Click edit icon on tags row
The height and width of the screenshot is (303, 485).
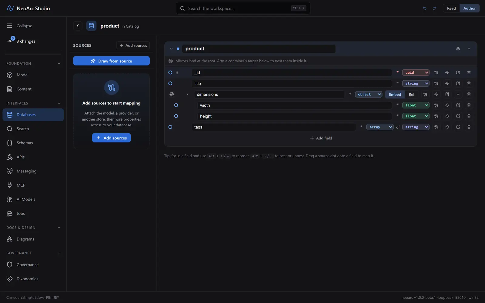[458, 127]
